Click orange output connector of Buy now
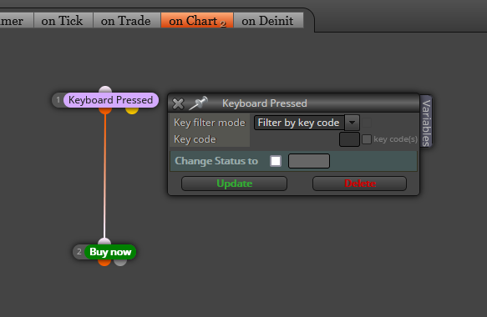 click(104, 263)
